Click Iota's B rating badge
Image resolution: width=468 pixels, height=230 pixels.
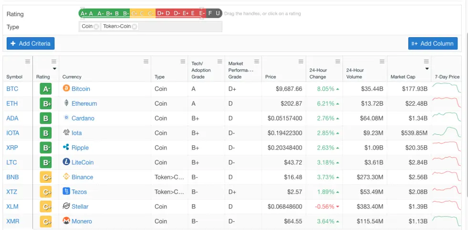coord(46,133)
